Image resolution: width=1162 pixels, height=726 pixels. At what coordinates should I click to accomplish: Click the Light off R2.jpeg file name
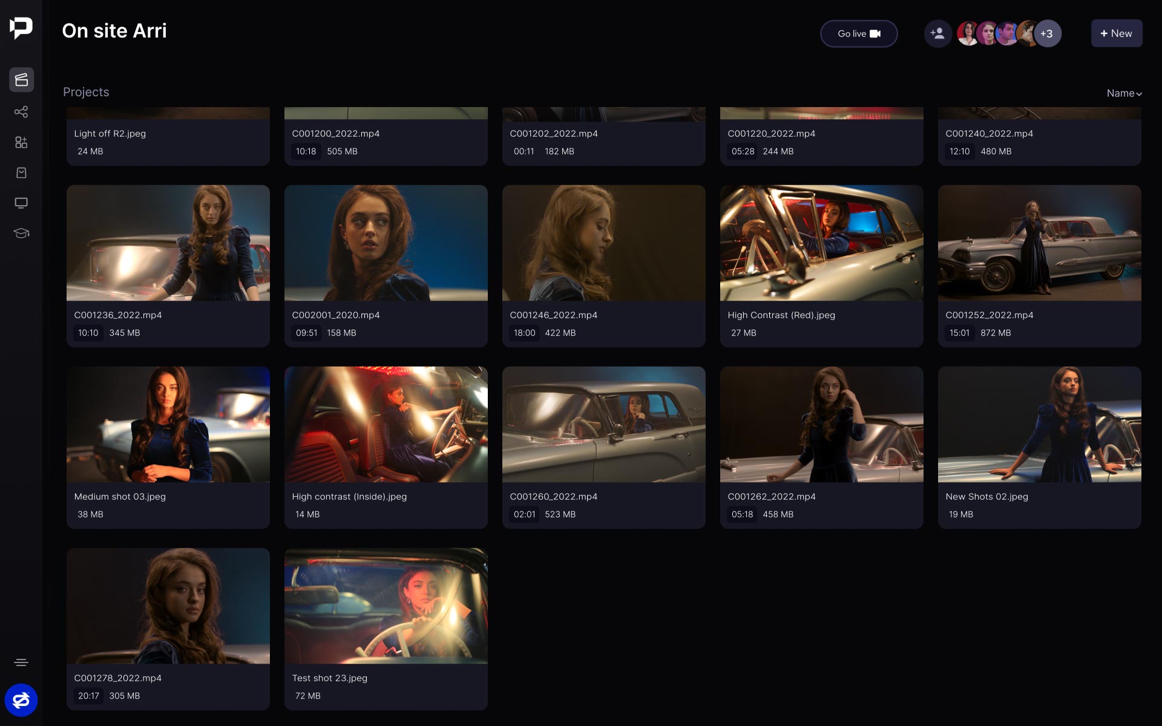(x=110, y=134)
